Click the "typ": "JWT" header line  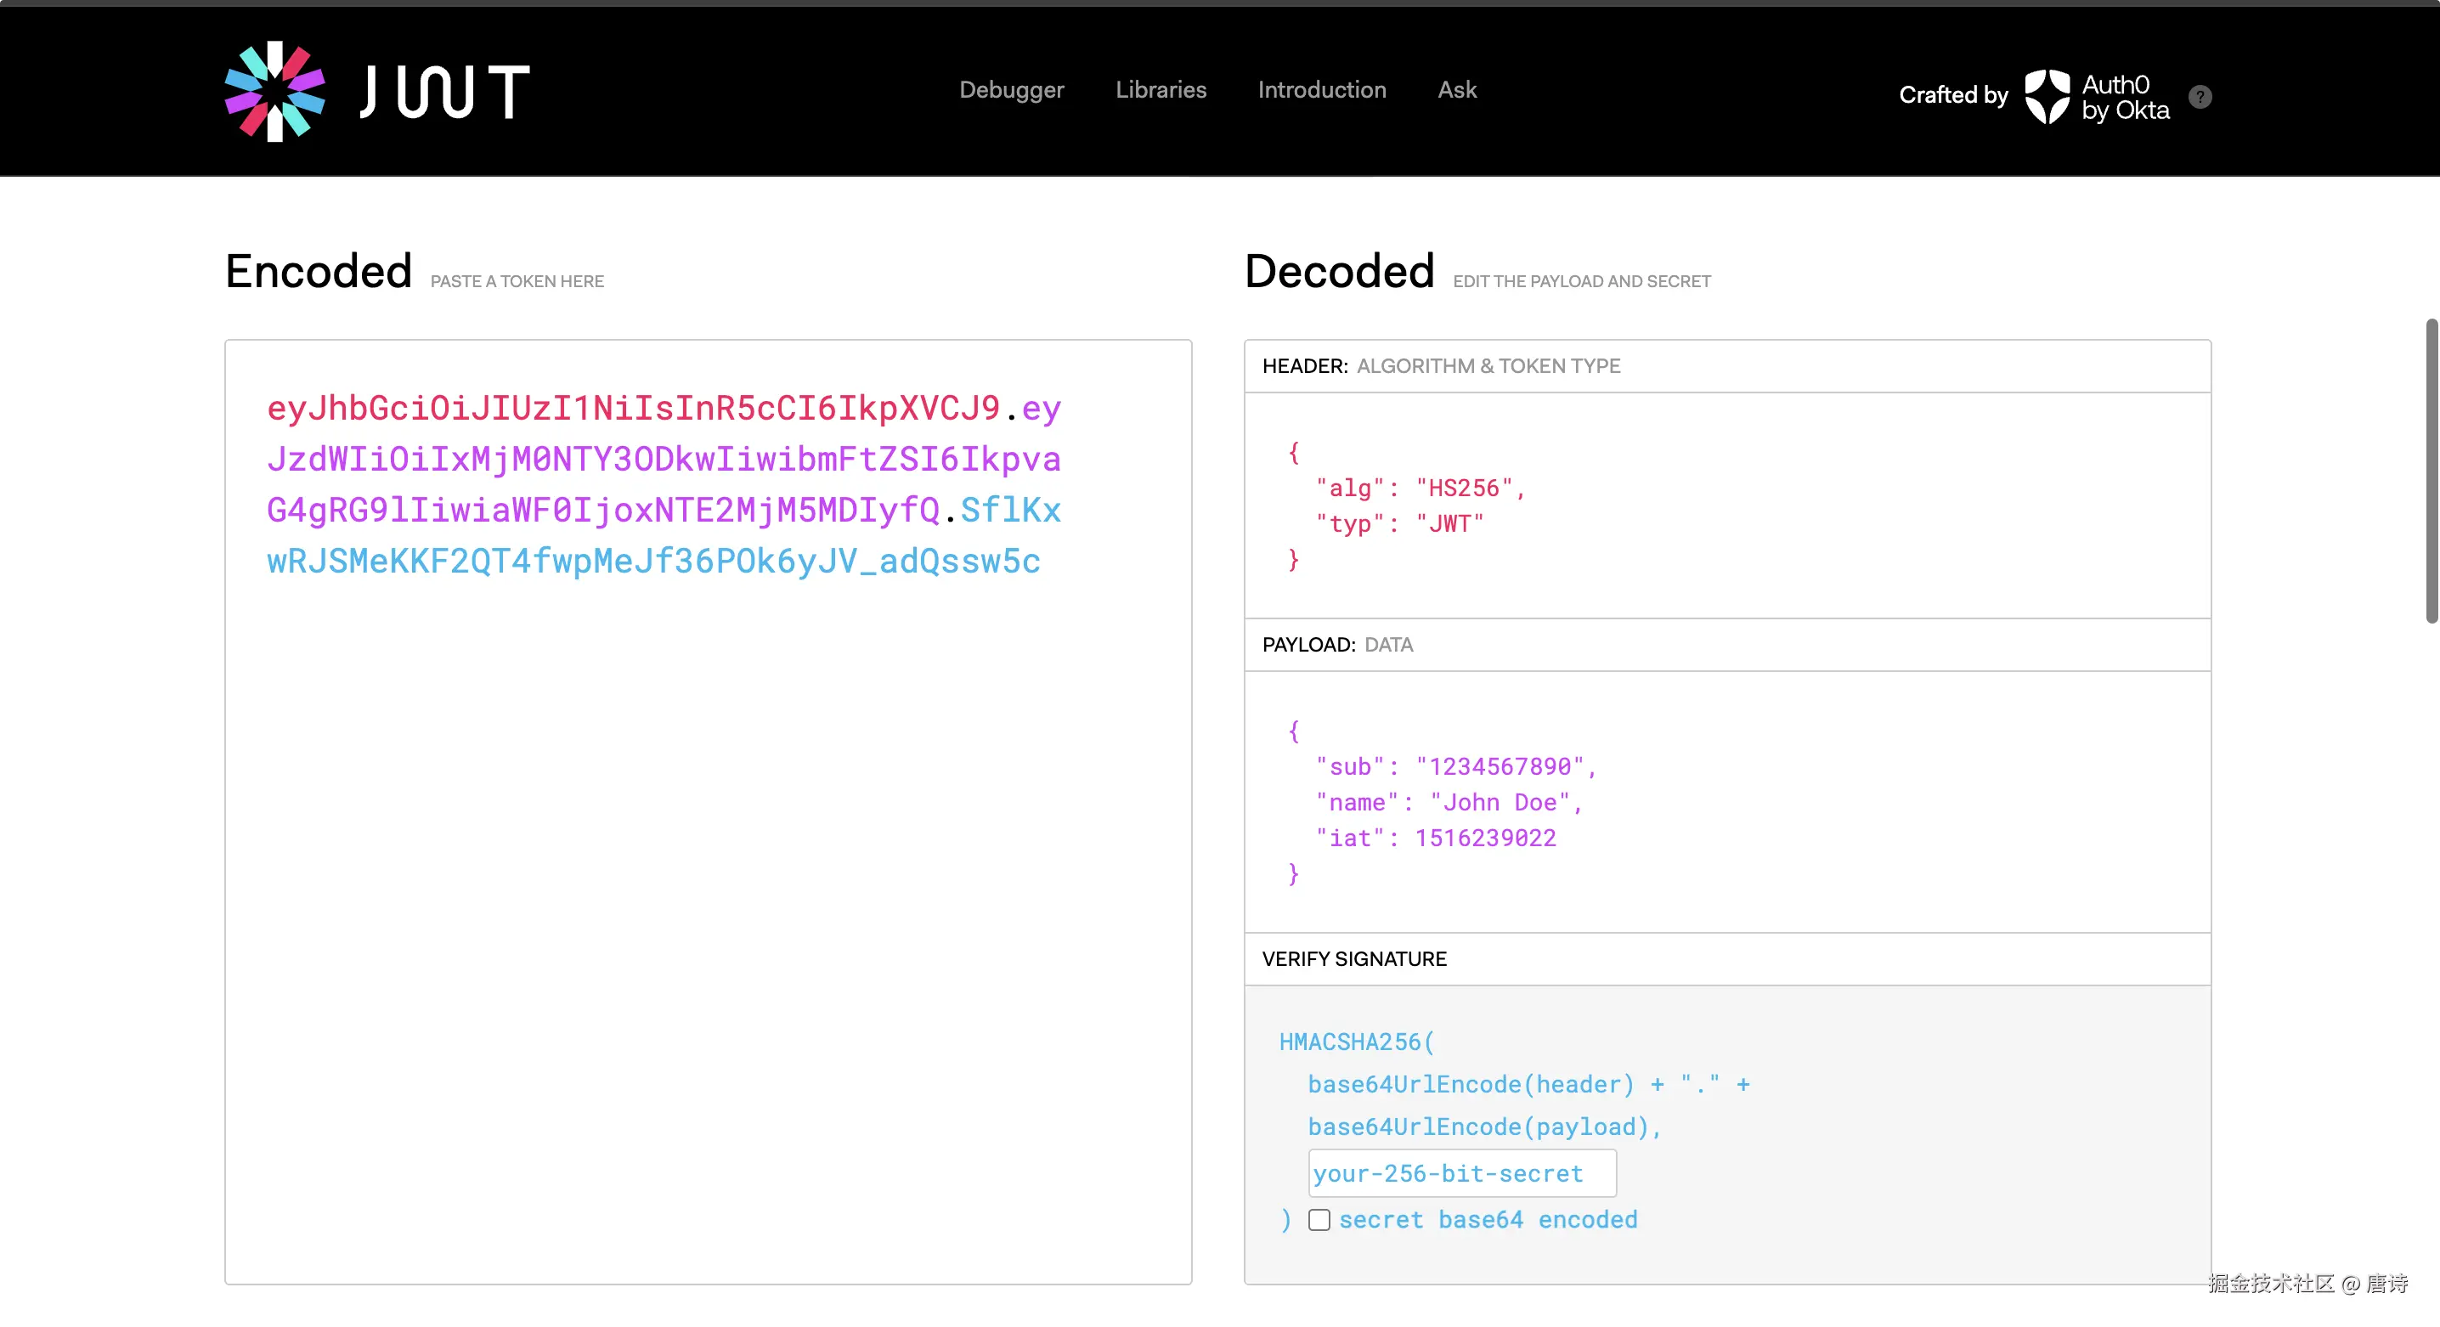coord(1399,525)
